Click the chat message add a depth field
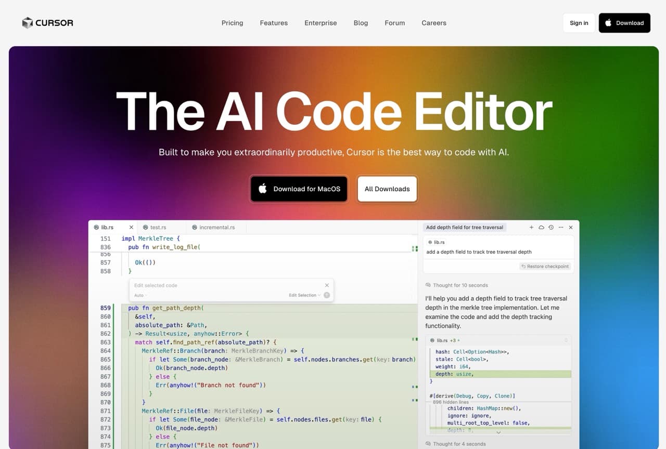This screenshot has width=666, height=449. point(479,252)
